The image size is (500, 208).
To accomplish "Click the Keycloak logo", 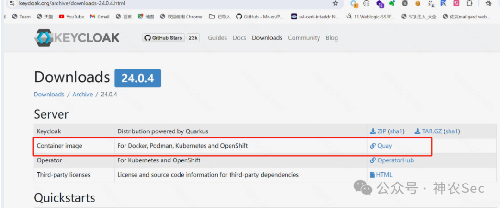I will [76, 38].
